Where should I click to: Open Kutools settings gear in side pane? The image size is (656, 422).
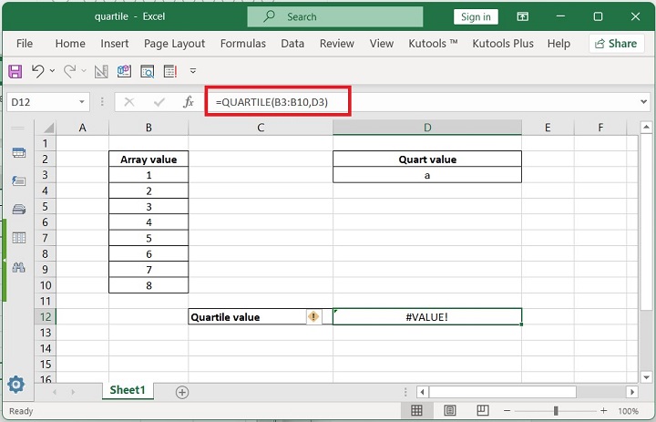15,384
